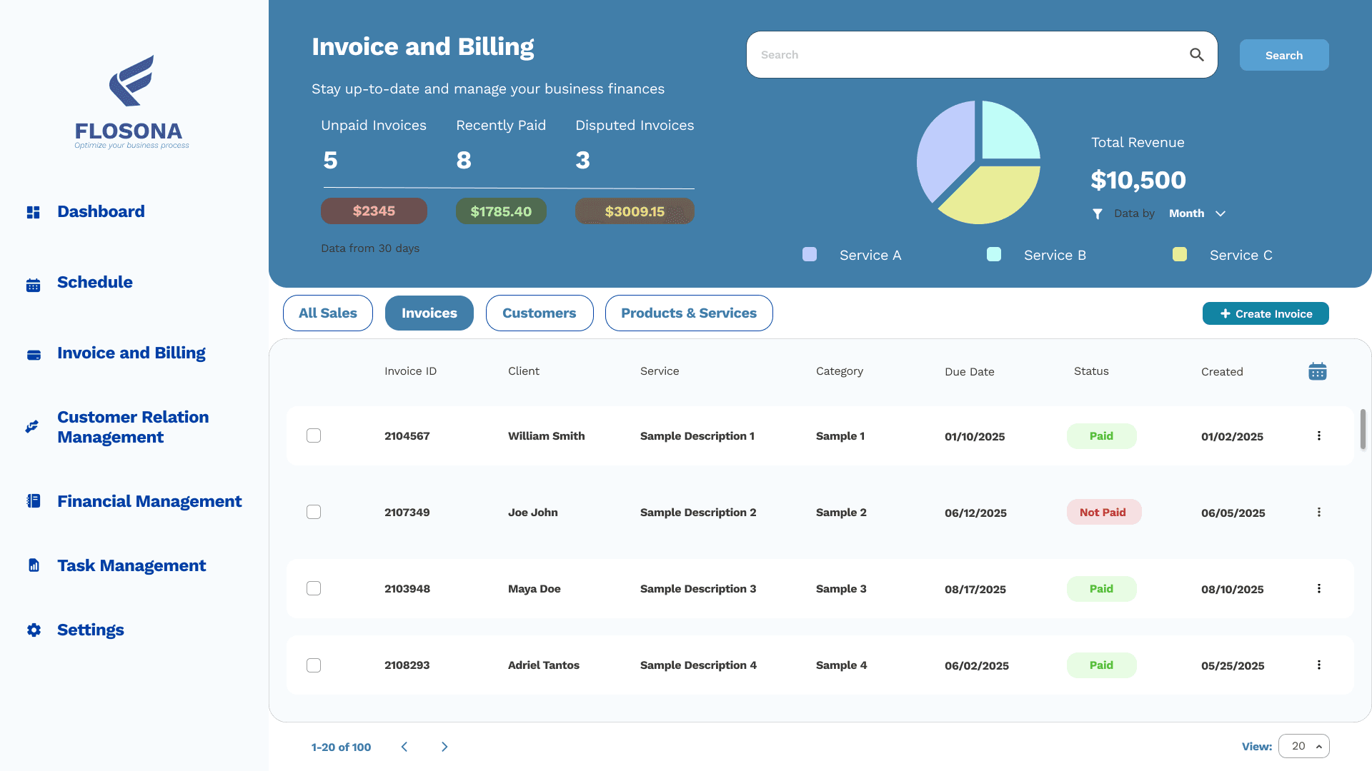Viewport: 1372px width, 771px height.
Task: Open the Dashboard from the sidebar
Action: [33, 211]
